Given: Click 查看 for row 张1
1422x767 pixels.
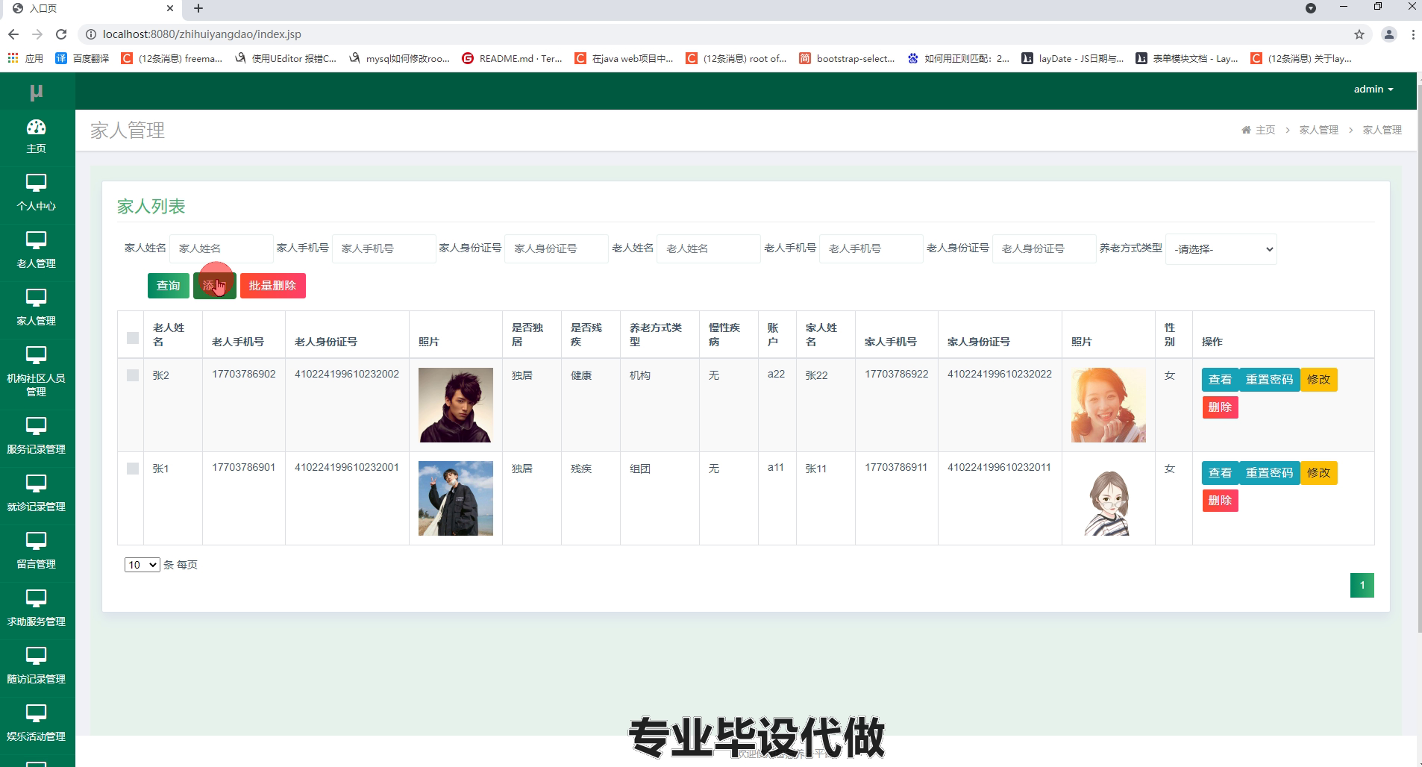Looking at the screenshot, I should coord(1221,473).
